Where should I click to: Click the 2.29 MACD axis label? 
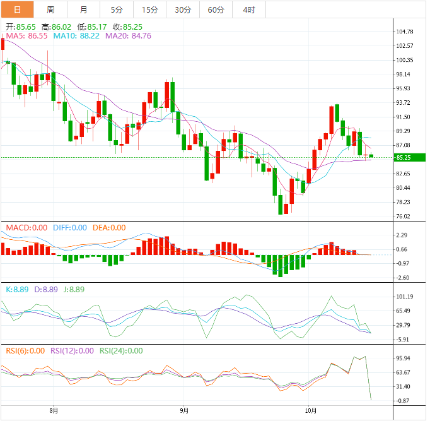tap(402, 235)
